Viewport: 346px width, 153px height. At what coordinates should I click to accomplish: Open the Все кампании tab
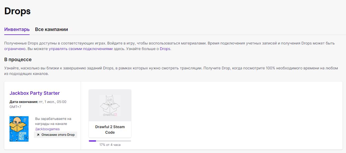tap(52, 29)
